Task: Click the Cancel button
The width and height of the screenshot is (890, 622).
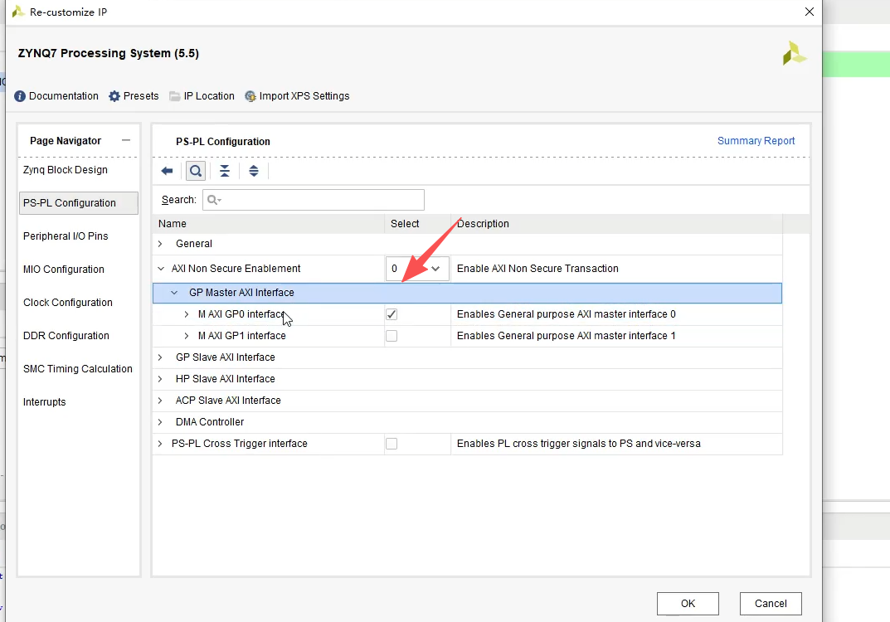Action: tap(771, 603)
